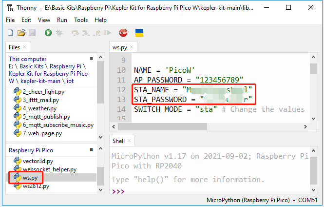Screen dimensions: 324x207
Task: Click line number 10 in gutter
Action: [x=121, y=70]
